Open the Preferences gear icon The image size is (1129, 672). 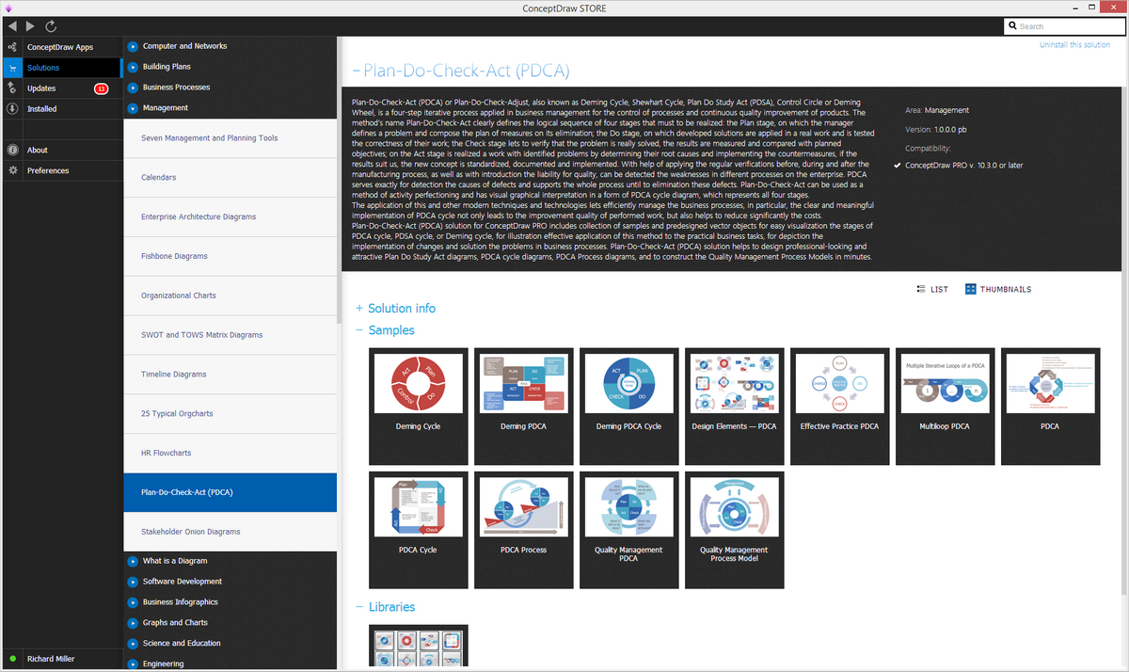pos(11,170)
